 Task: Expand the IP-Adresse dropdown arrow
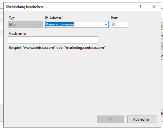[x=106, y=25]
